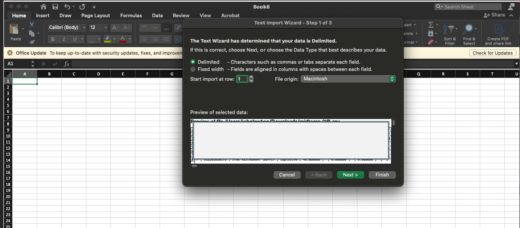Select the Fixed width radio button

tap(193, 69)
